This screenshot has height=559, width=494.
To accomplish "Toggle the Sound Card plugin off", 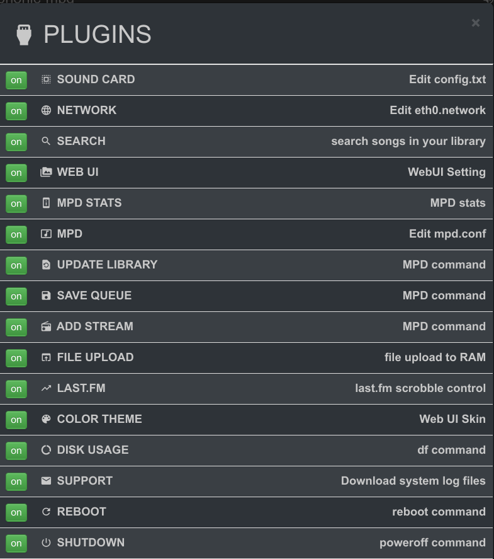I will pos(16,80).
